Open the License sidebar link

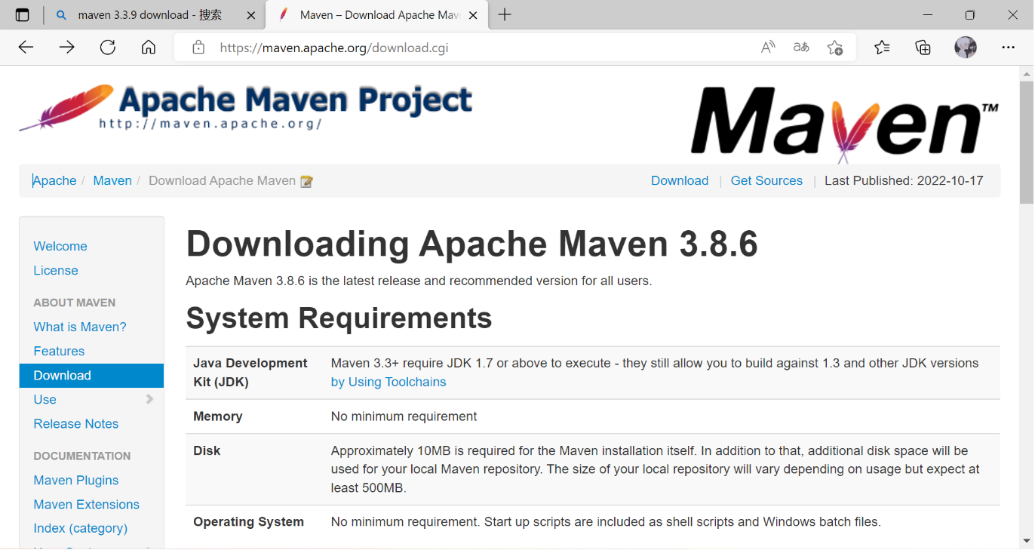(56, 270)
